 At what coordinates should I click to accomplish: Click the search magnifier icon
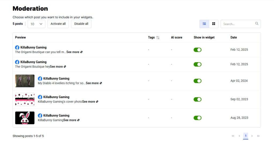pyautogui.click(x=257, y=24)
